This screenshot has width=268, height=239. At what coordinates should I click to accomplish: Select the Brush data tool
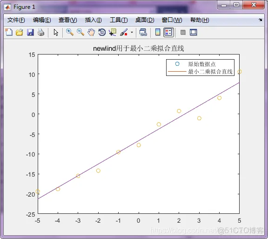(x=124, y=32)
